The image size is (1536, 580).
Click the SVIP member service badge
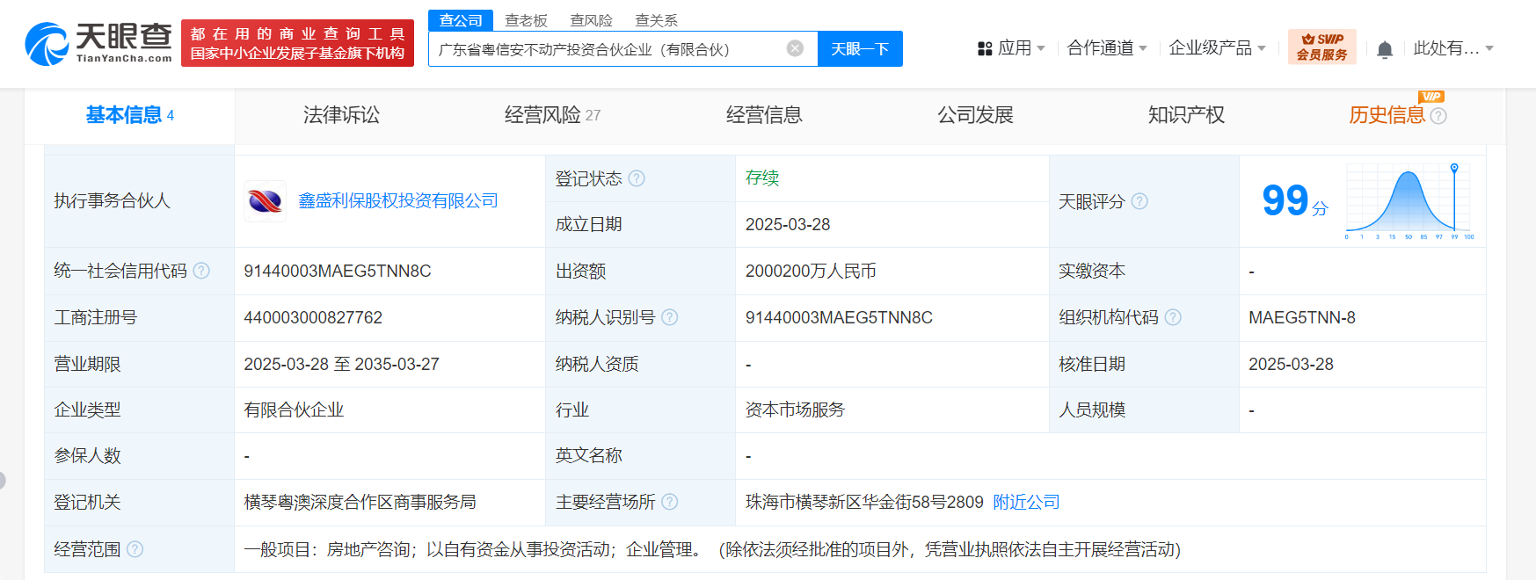coord(1321,47)
